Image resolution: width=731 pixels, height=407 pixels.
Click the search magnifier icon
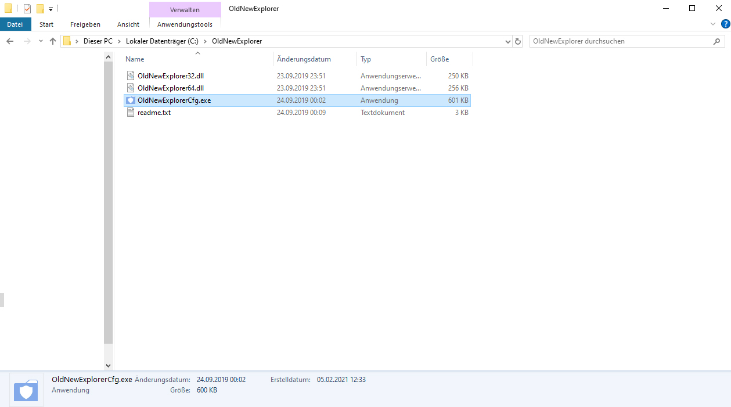click(716, 41)
